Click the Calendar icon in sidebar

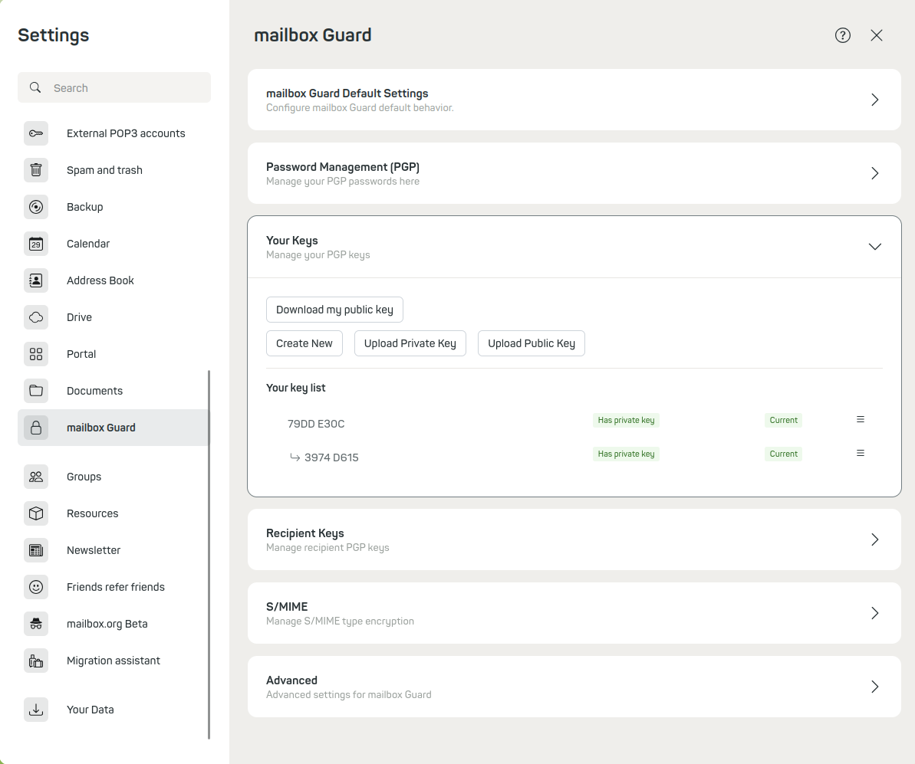36,244
